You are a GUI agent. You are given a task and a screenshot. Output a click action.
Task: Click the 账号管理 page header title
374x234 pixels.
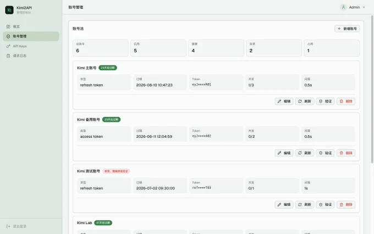tap(76, 7)
